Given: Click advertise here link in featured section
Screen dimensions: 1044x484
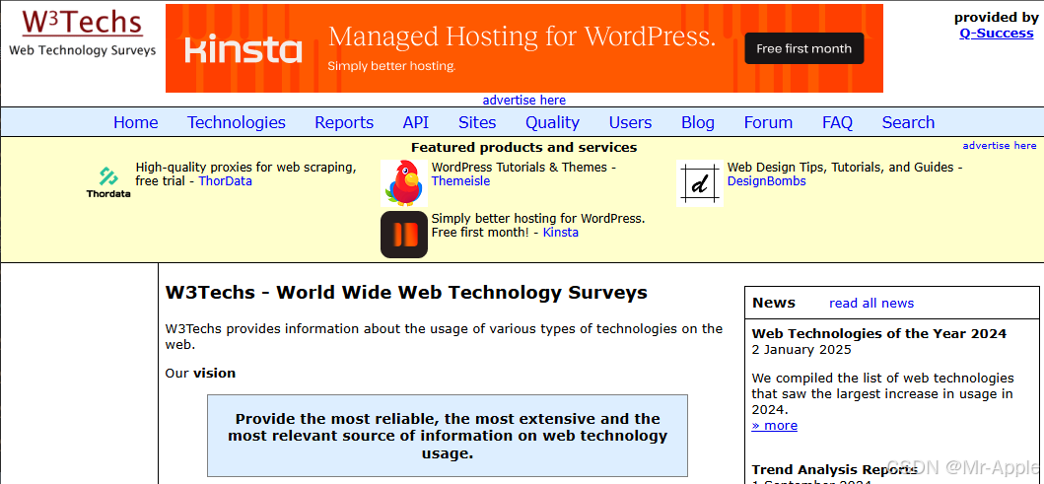Looking at the screenshot, I should pos(1000,145).
